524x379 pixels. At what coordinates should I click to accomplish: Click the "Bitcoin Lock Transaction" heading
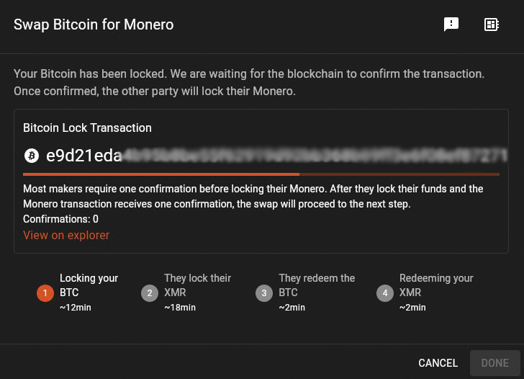(87, 128)
